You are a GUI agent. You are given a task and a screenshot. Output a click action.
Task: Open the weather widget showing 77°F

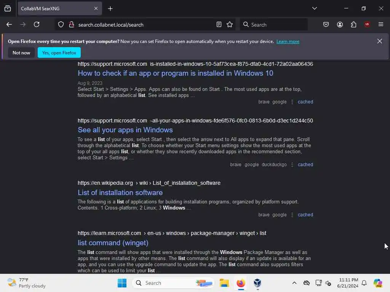pyautogui.click(x=26, y=283)
